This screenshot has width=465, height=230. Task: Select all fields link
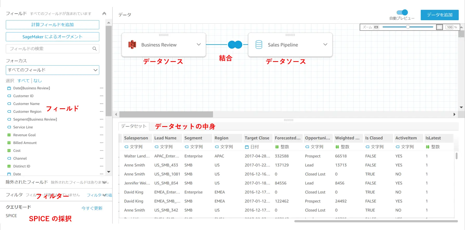click(24, 81)
